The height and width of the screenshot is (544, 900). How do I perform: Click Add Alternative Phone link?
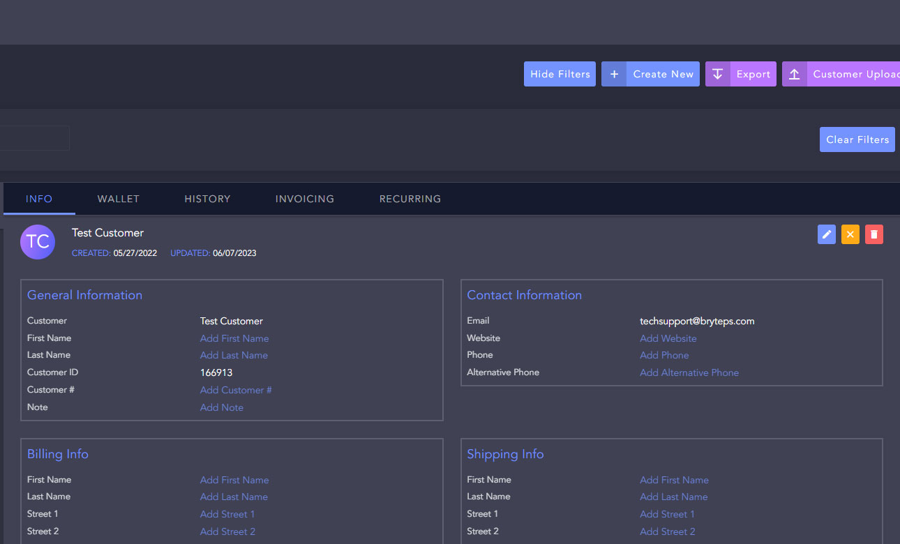pyautogui.click(x=689, y=372)
